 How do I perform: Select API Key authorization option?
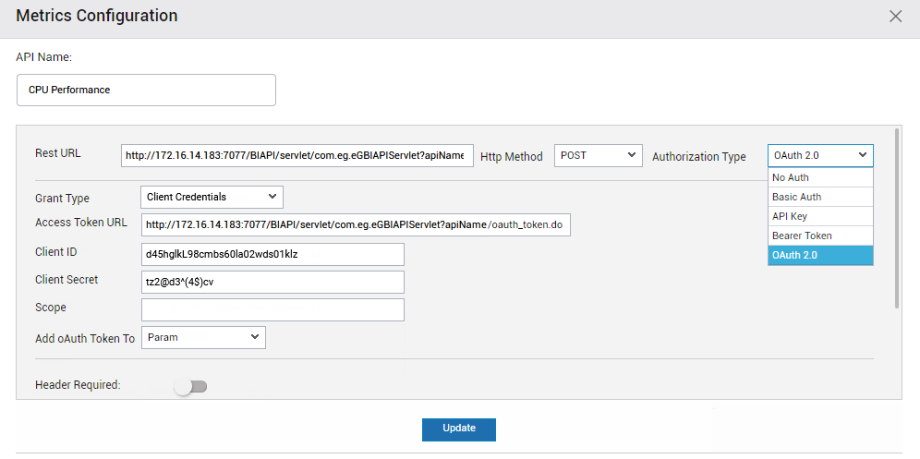[x=820, y=216]
